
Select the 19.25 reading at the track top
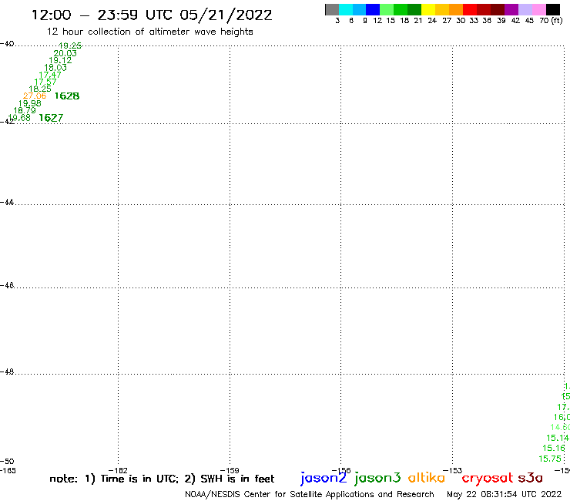click(70, 45)
